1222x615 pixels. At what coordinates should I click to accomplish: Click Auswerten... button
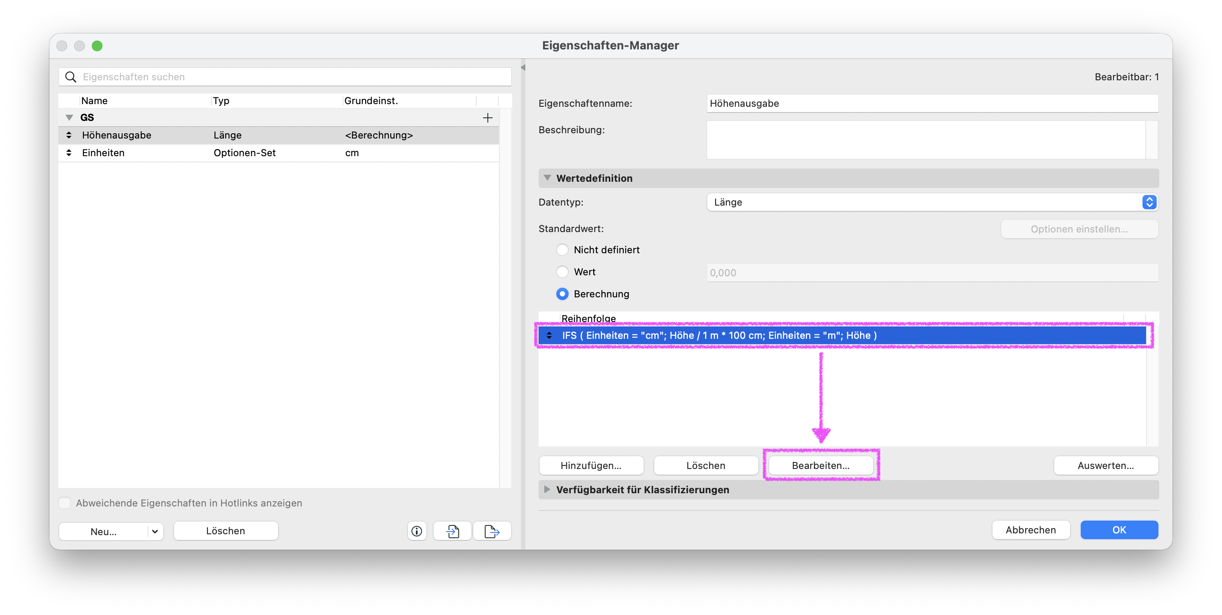(1106, 465)
